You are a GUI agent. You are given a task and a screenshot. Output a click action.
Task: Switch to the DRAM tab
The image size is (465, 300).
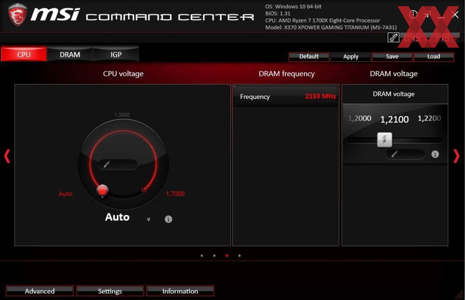click(70, 54)
